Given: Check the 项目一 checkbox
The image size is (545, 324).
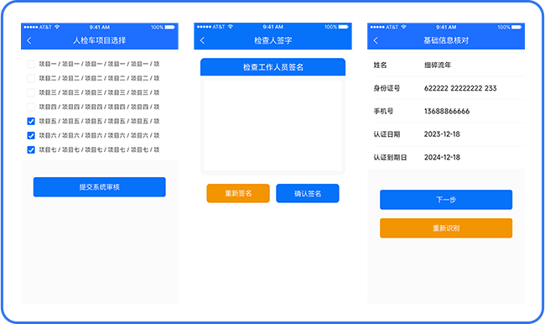Looking at the screenshot, I should [x=31, y=64].
